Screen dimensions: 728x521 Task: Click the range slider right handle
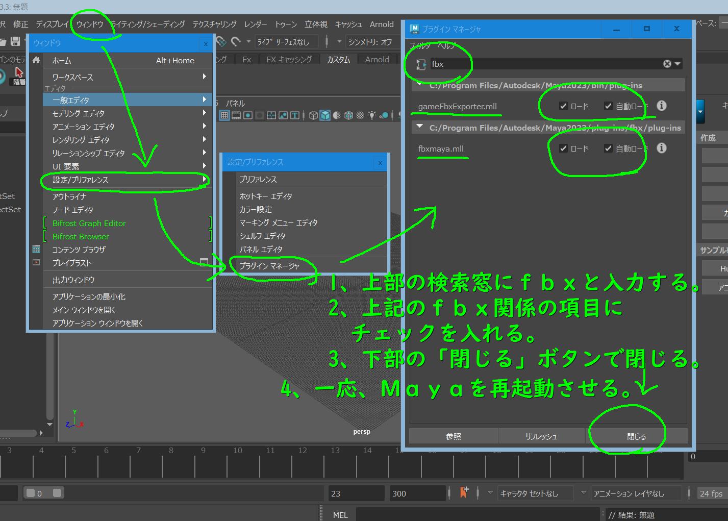coord(57,493)
